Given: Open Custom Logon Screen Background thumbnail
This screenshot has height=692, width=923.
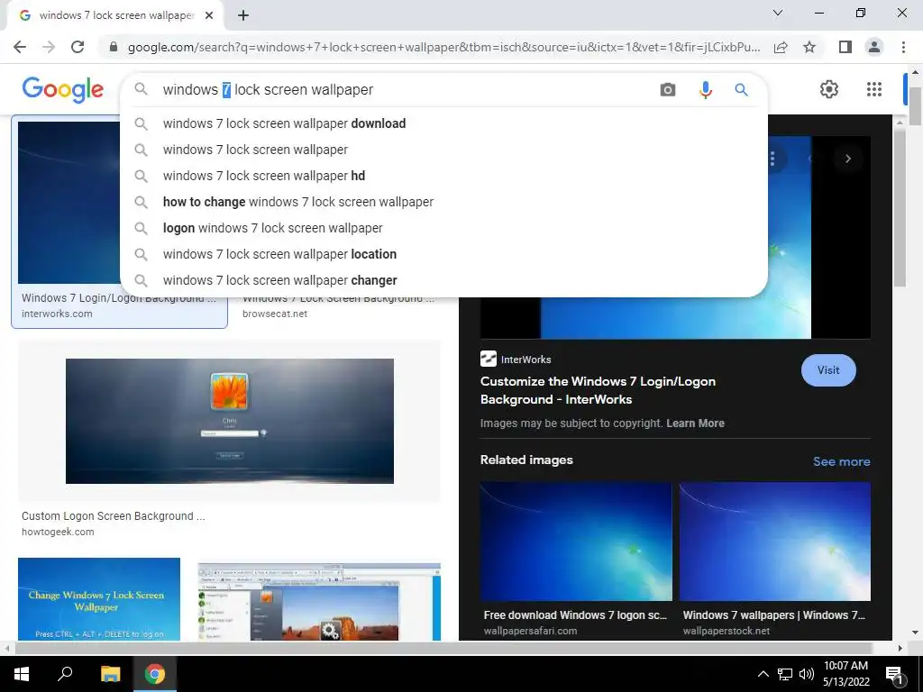Looking at the screenshot, I should (x=230, y=422).
